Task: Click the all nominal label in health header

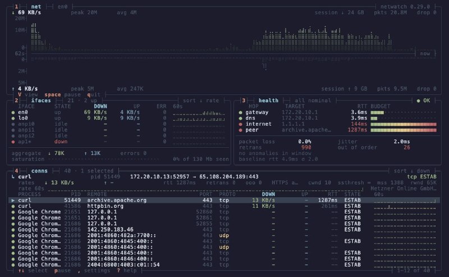Action: click(x=313, y=101)
